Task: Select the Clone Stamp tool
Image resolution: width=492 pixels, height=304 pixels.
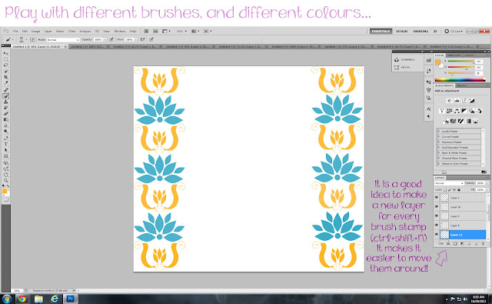Action: (x=5, y=102)
